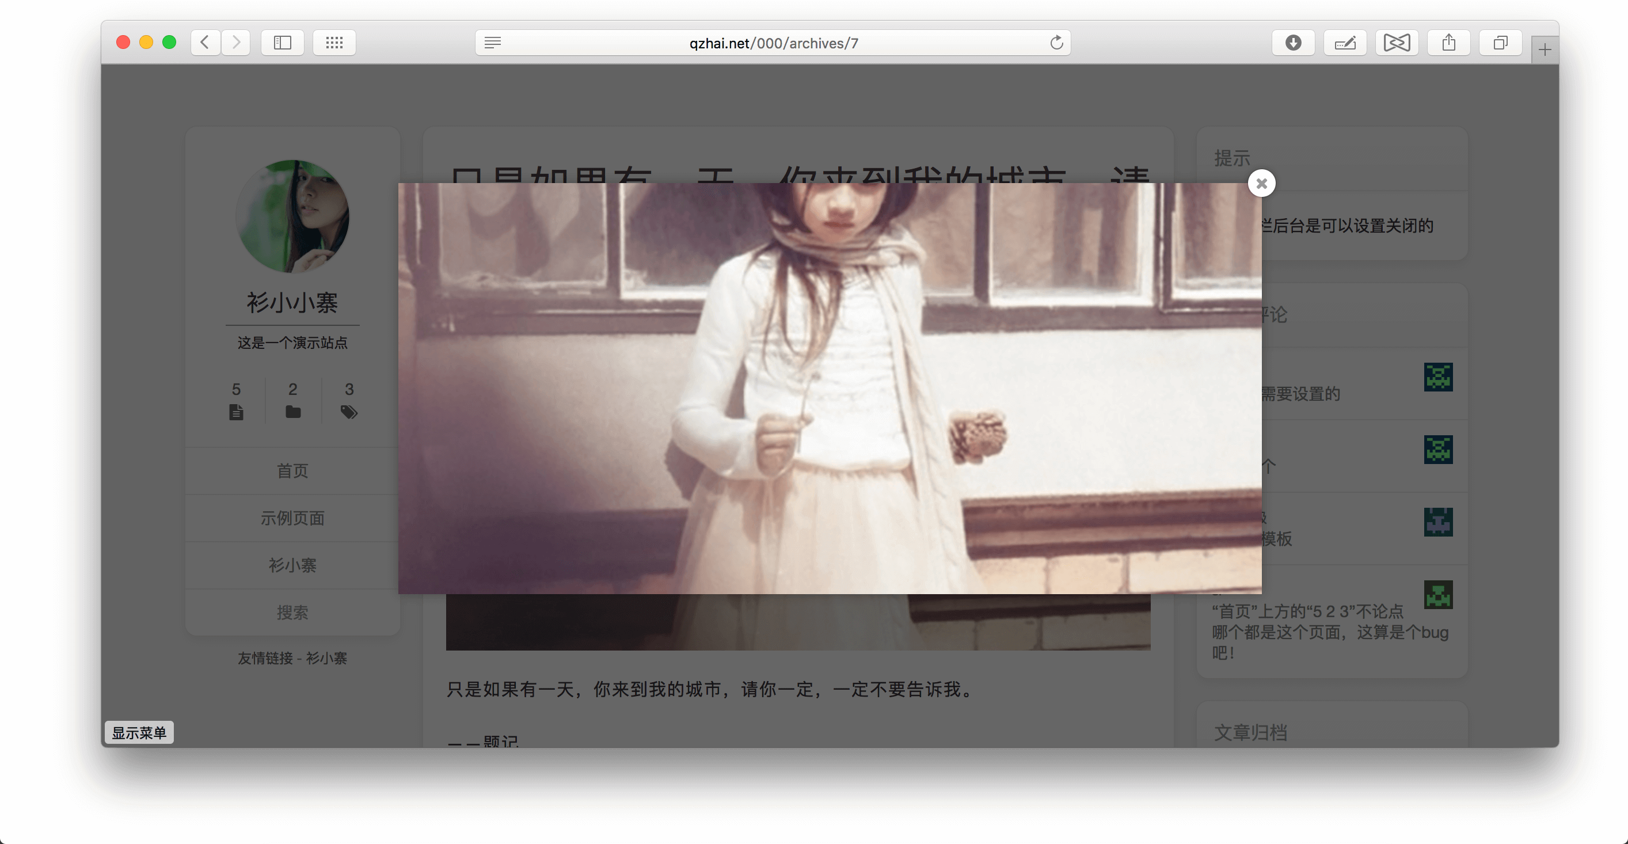This screenshot has height=844, width=1628.
Task: Click the Safari back arrow button
Action: [x=205, y=43]
